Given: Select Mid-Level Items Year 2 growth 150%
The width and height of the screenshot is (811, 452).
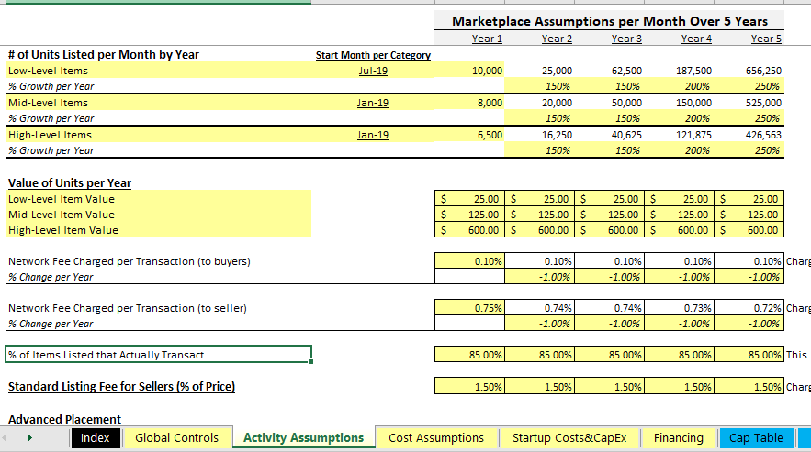Looking at the screenshot, I should coord(539,118).
